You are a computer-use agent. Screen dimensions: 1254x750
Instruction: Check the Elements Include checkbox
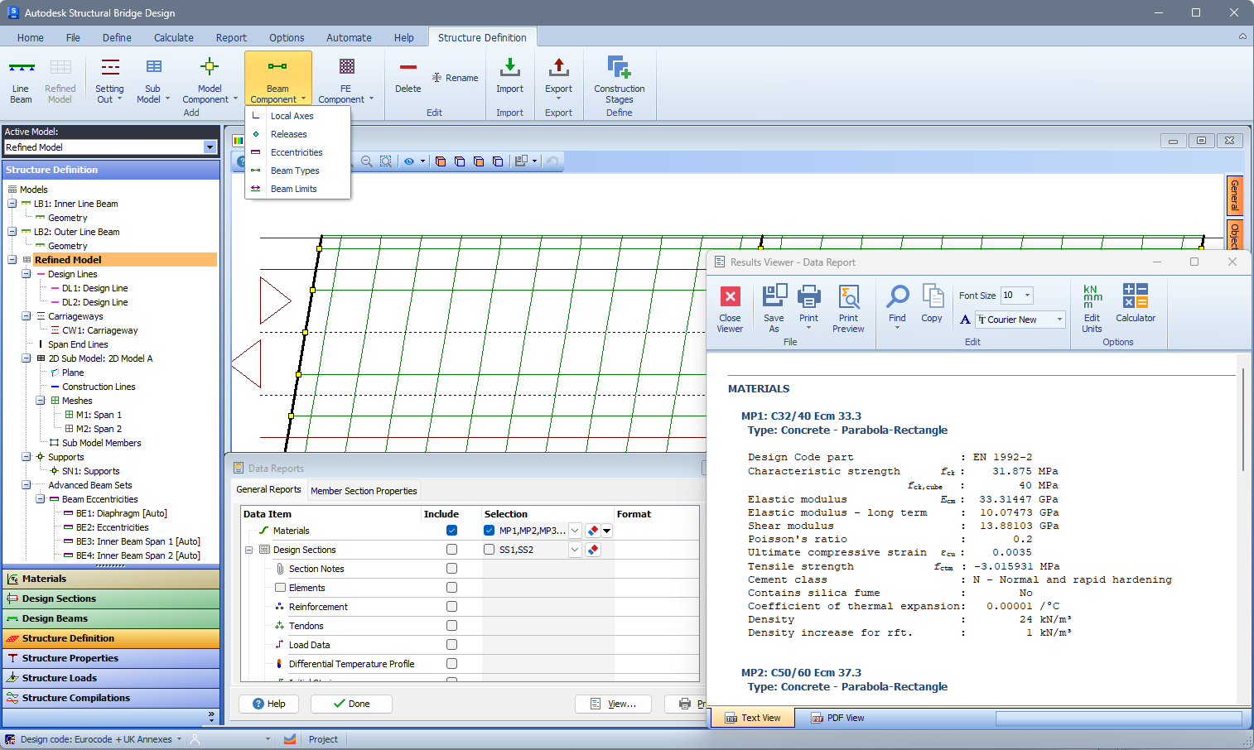tap(451, 588)
